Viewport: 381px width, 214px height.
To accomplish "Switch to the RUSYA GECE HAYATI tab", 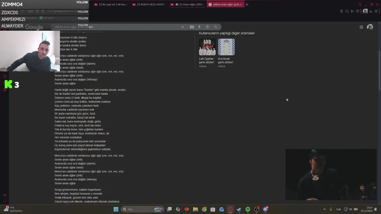I will (x=149, y=4).
